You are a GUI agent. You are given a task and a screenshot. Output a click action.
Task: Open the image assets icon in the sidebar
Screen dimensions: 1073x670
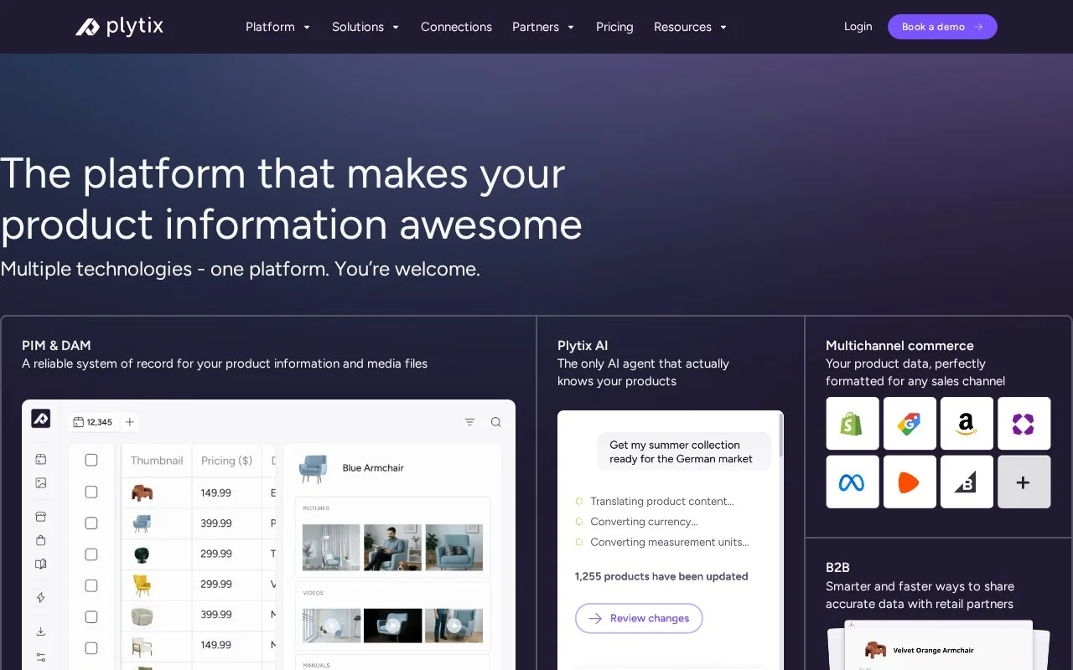point(41,483)
